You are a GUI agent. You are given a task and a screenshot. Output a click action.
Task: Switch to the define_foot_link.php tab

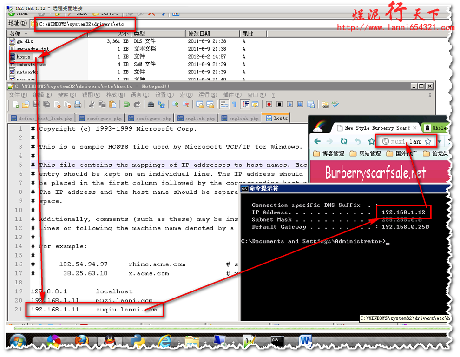coord(42,119)
